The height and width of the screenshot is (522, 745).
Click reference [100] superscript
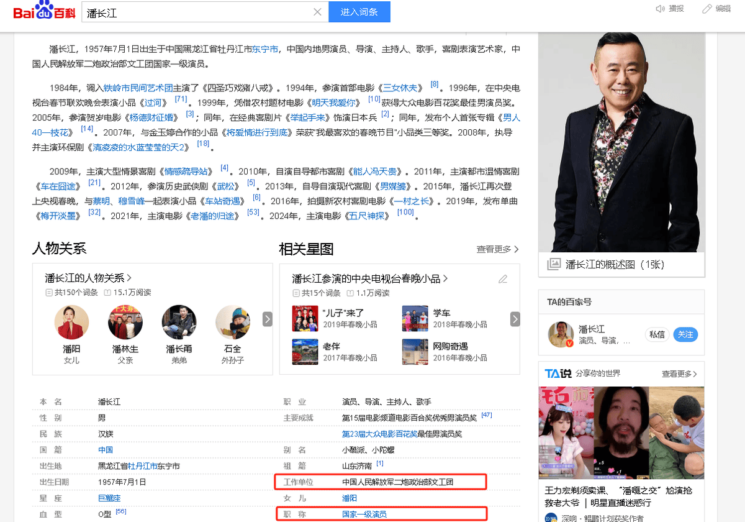pos(405,213)
